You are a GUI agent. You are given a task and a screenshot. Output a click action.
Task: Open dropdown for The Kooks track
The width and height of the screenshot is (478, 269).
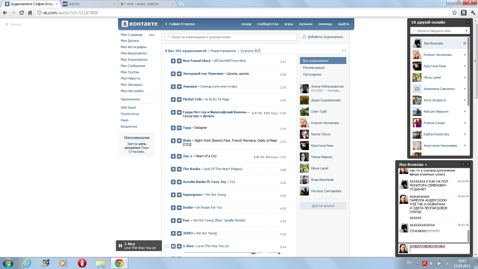179,169
